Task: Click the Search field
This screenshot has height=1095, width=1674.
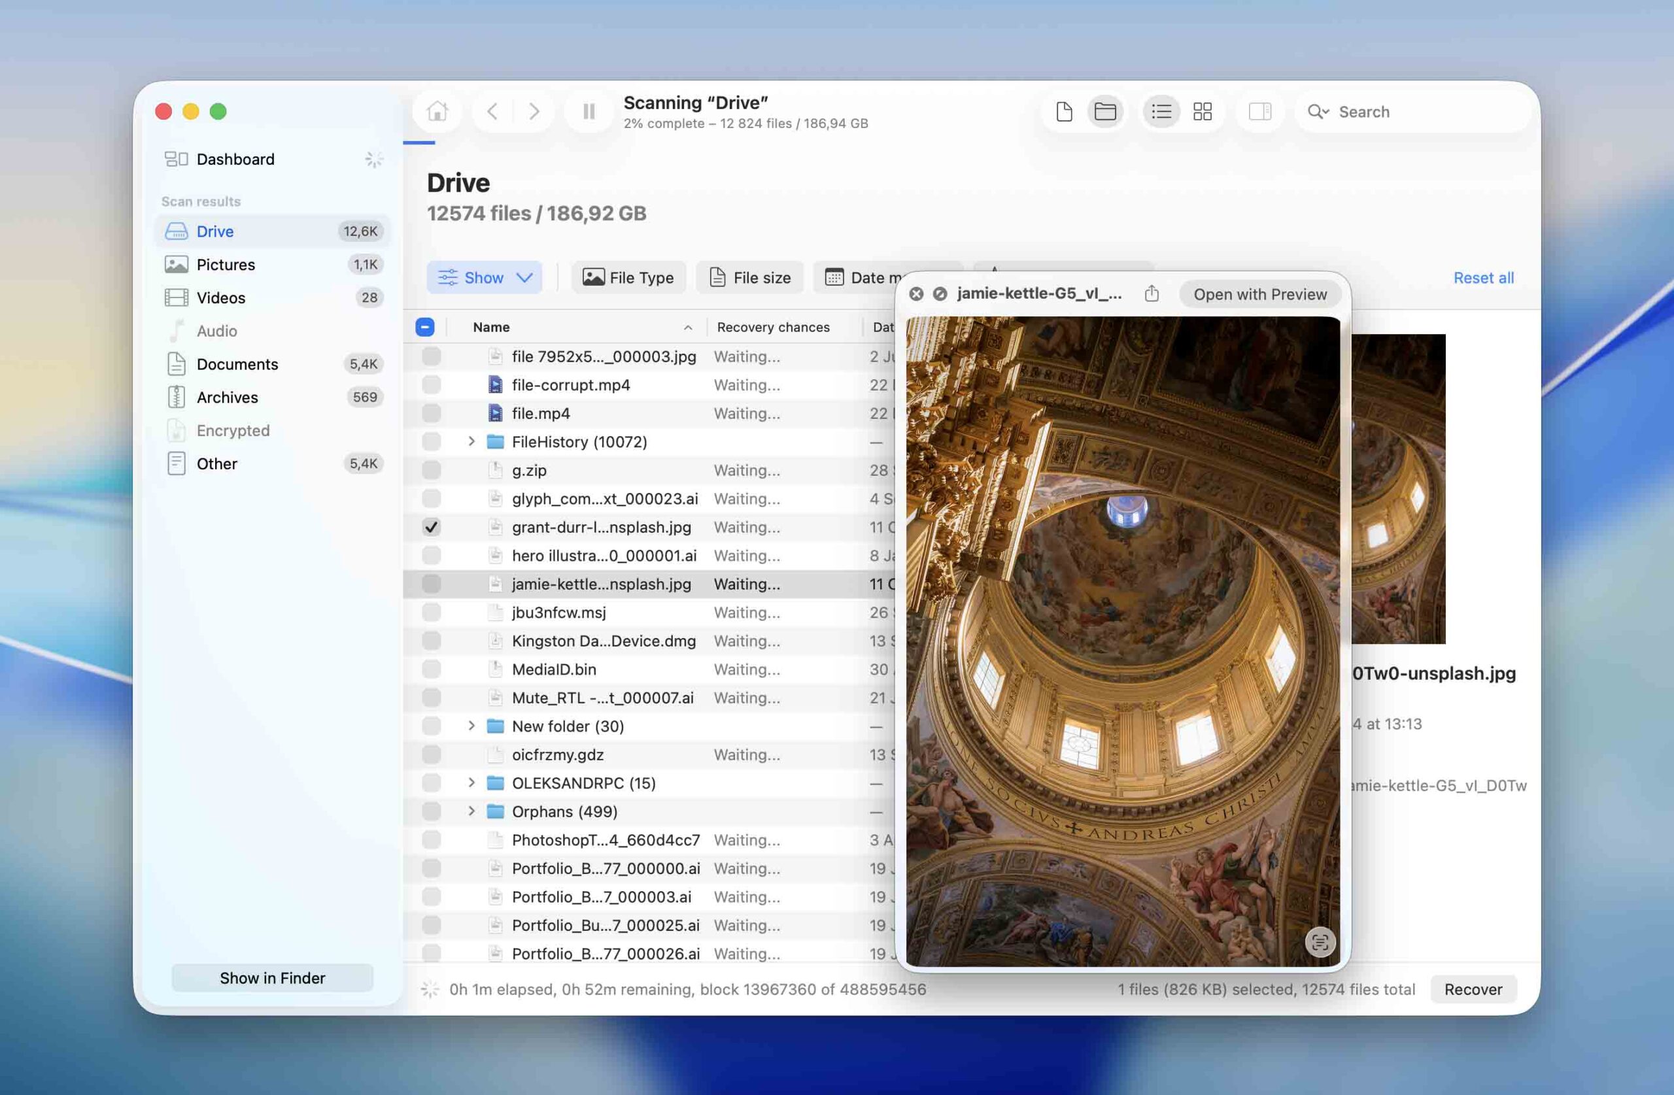Action: (x=1413, y=111)
